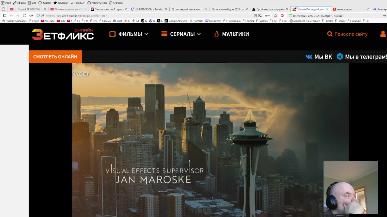Go back with the browser back arrow
Viewport: 387px width, 217px height.
[11, 16]
